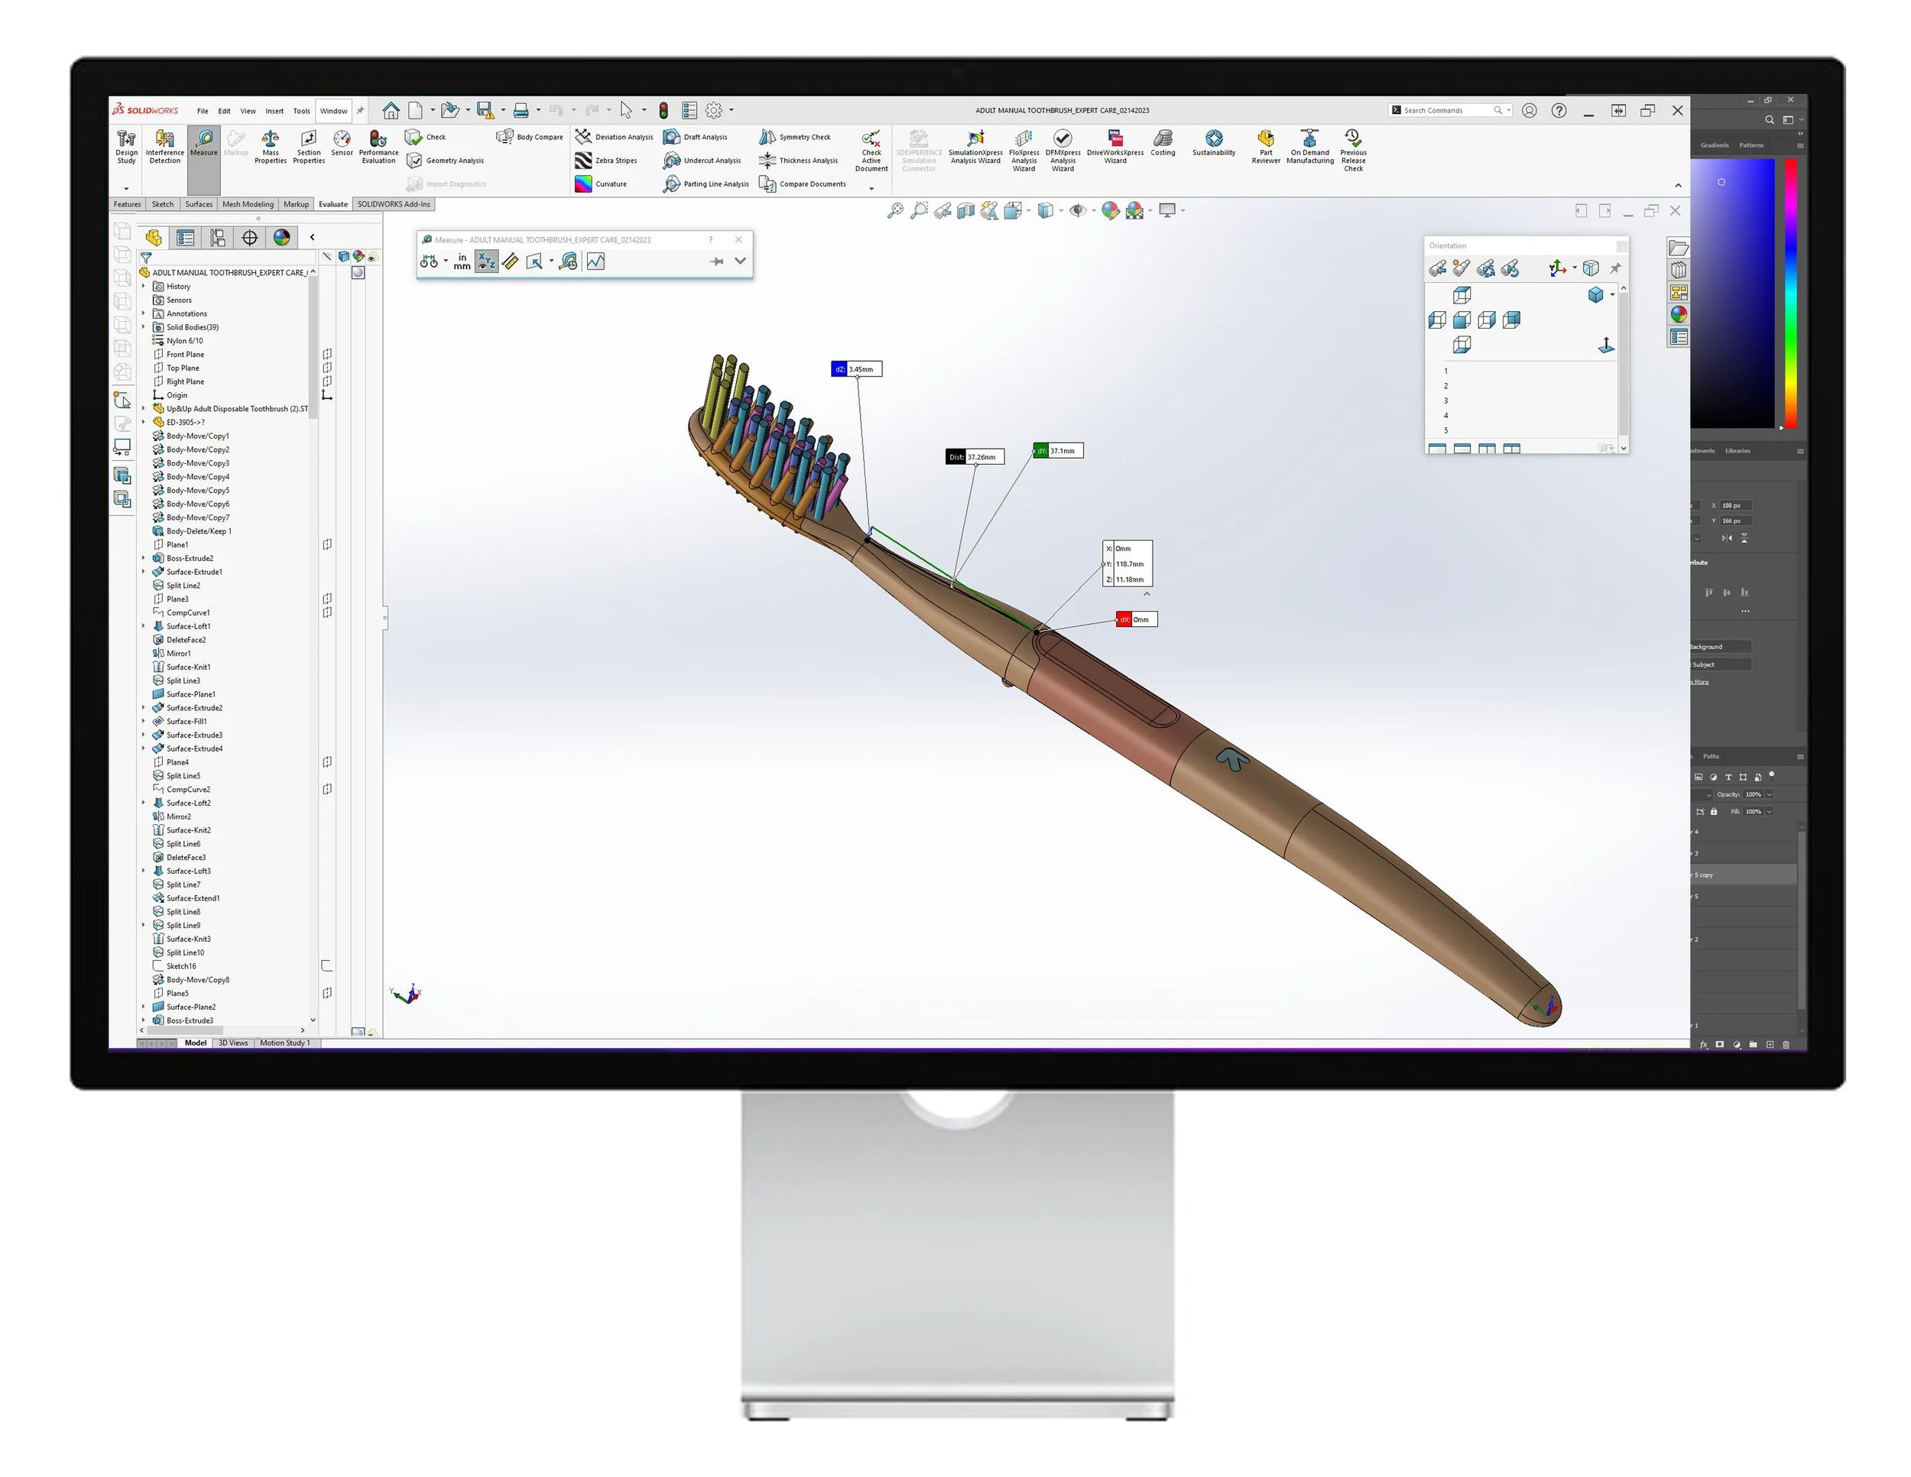The image size is (1911, 1477).
Task: Open the units dropdown in the Measure dialog
Action: tap(463, 261)
